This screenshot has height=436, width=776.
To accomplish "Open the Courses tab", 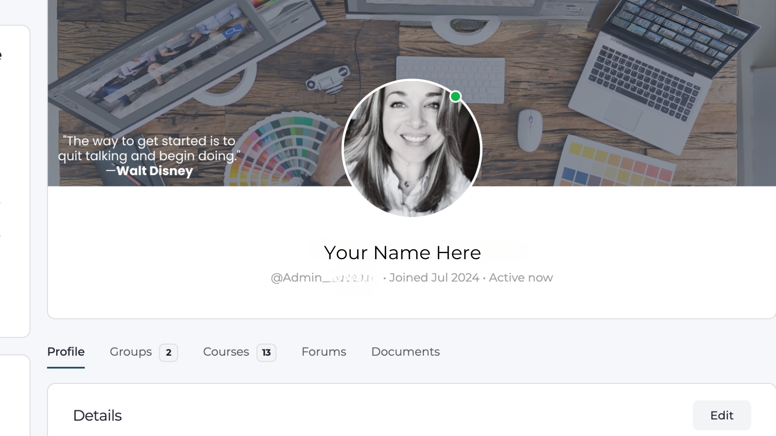I will click(226, 352).
